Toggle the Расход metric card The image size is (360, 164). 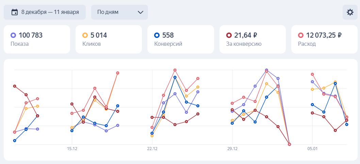[x=324, y=39]
